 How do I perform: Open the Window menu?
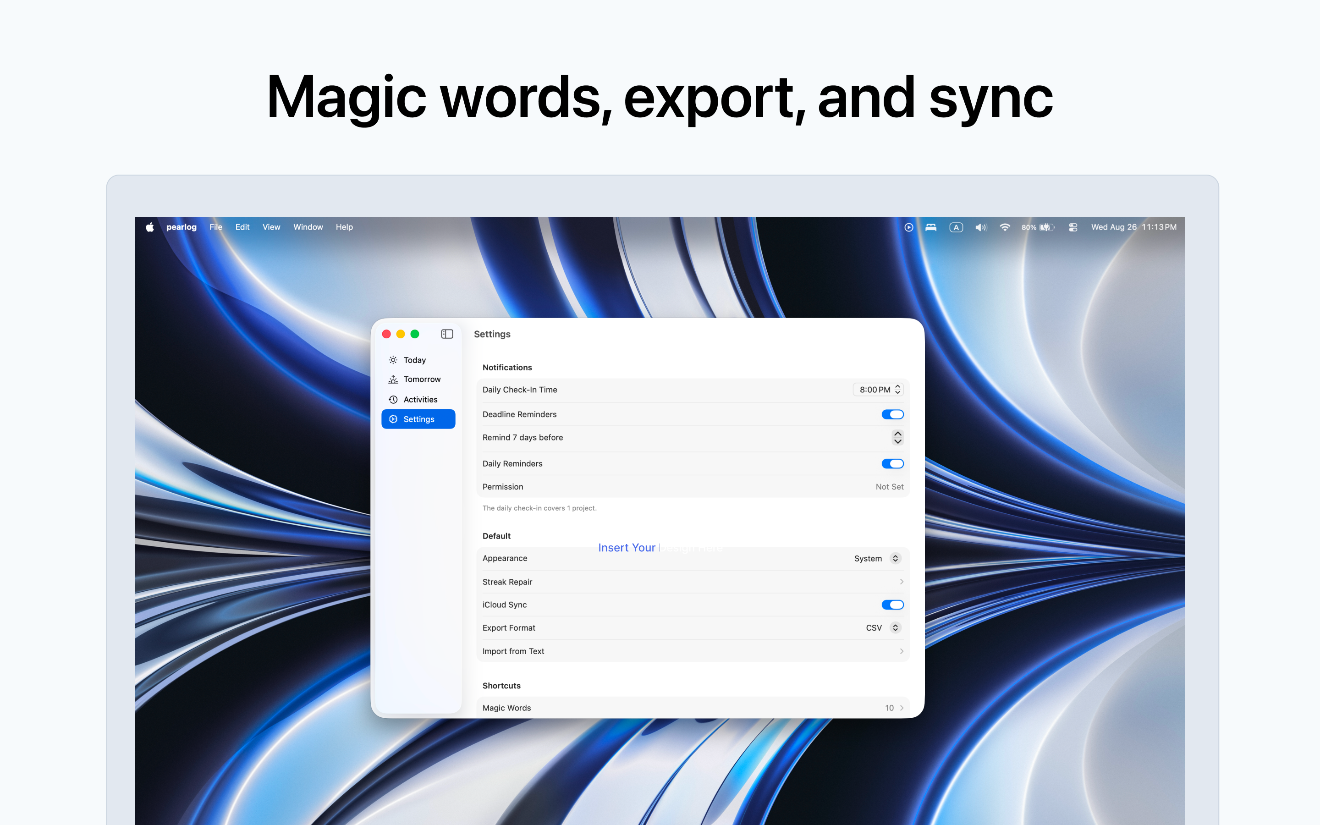coord(308,227)
